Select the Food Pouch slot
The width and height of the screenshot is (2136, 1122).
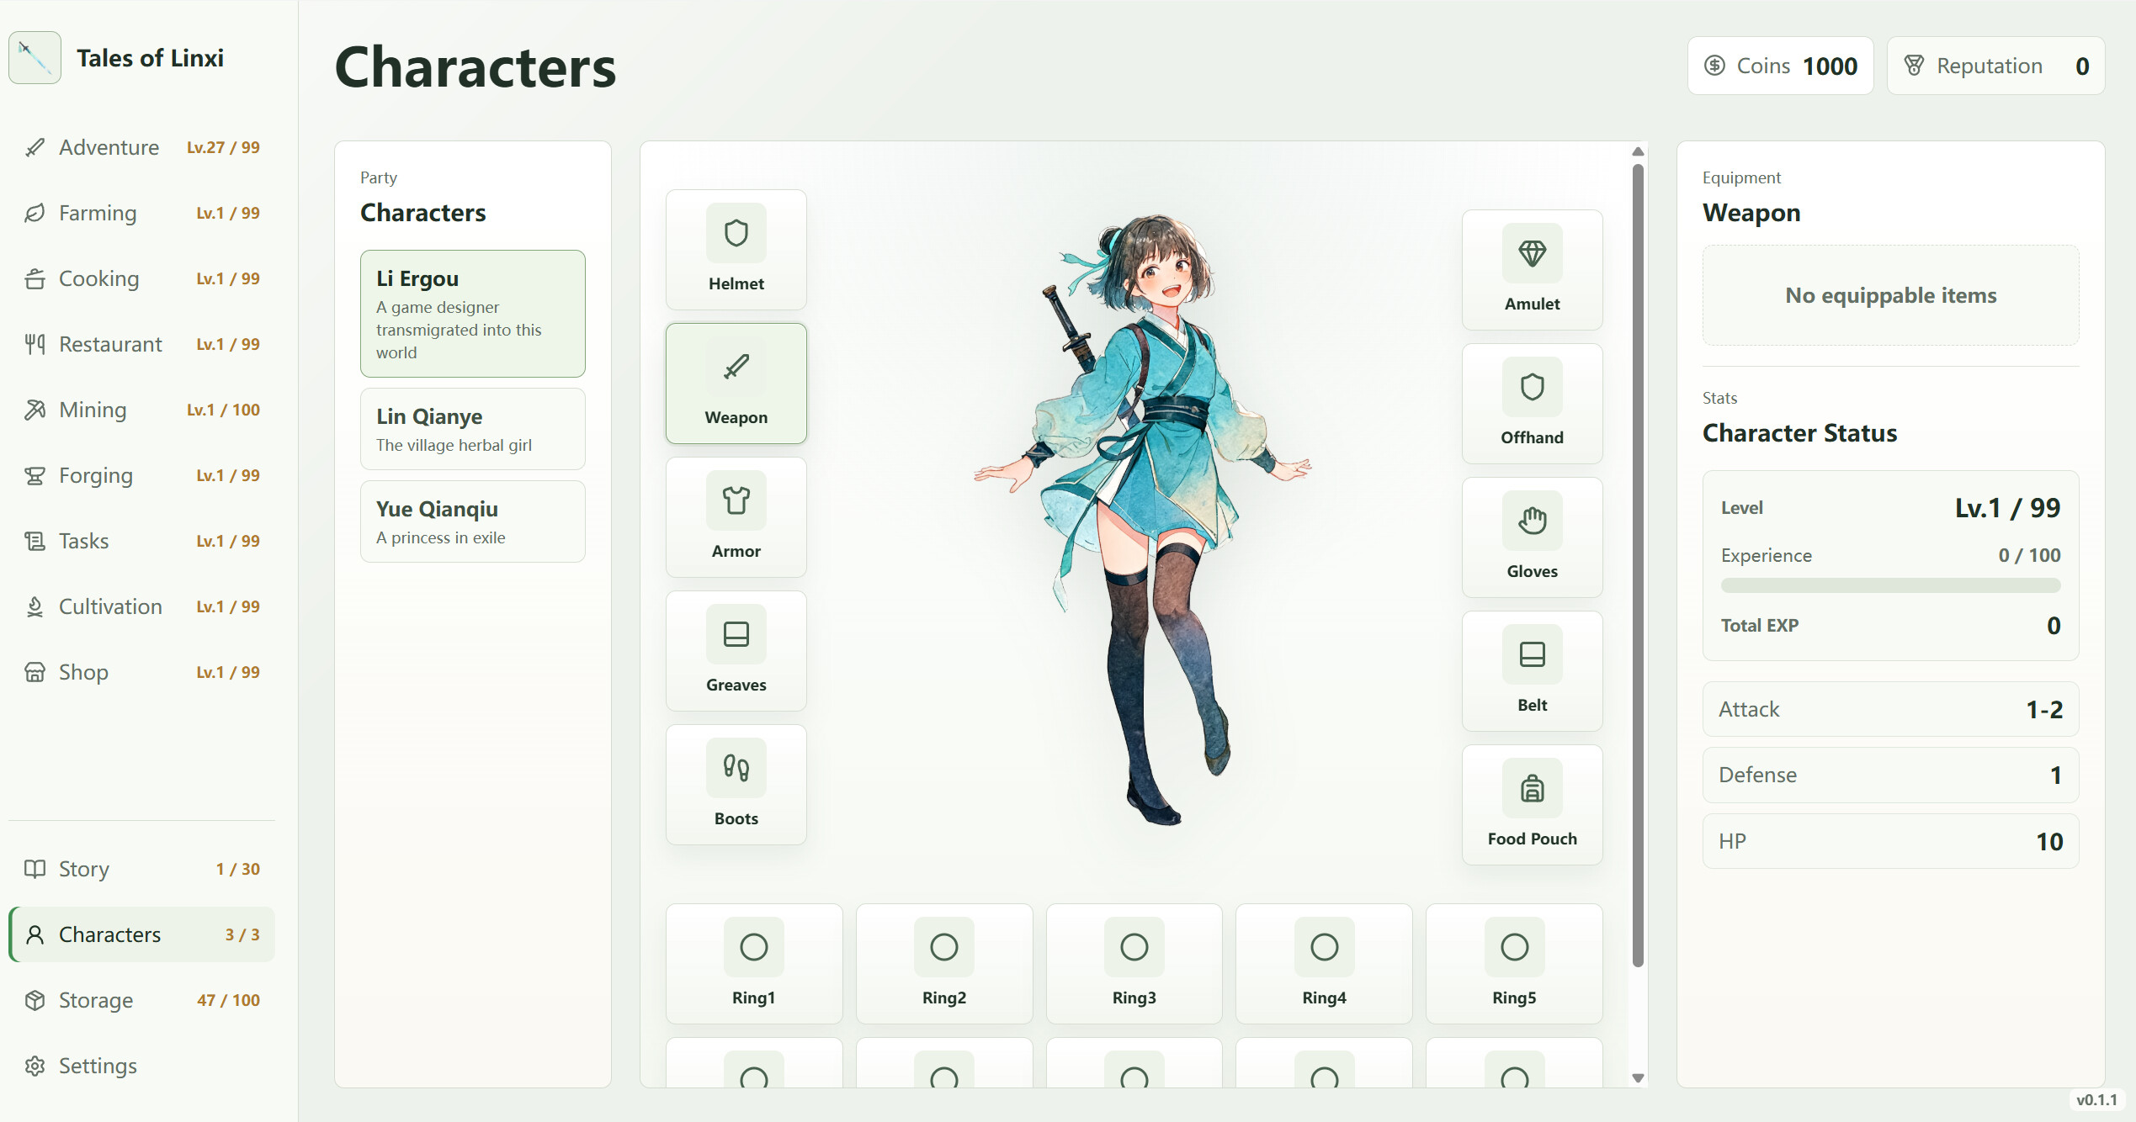coord(1532,805)
